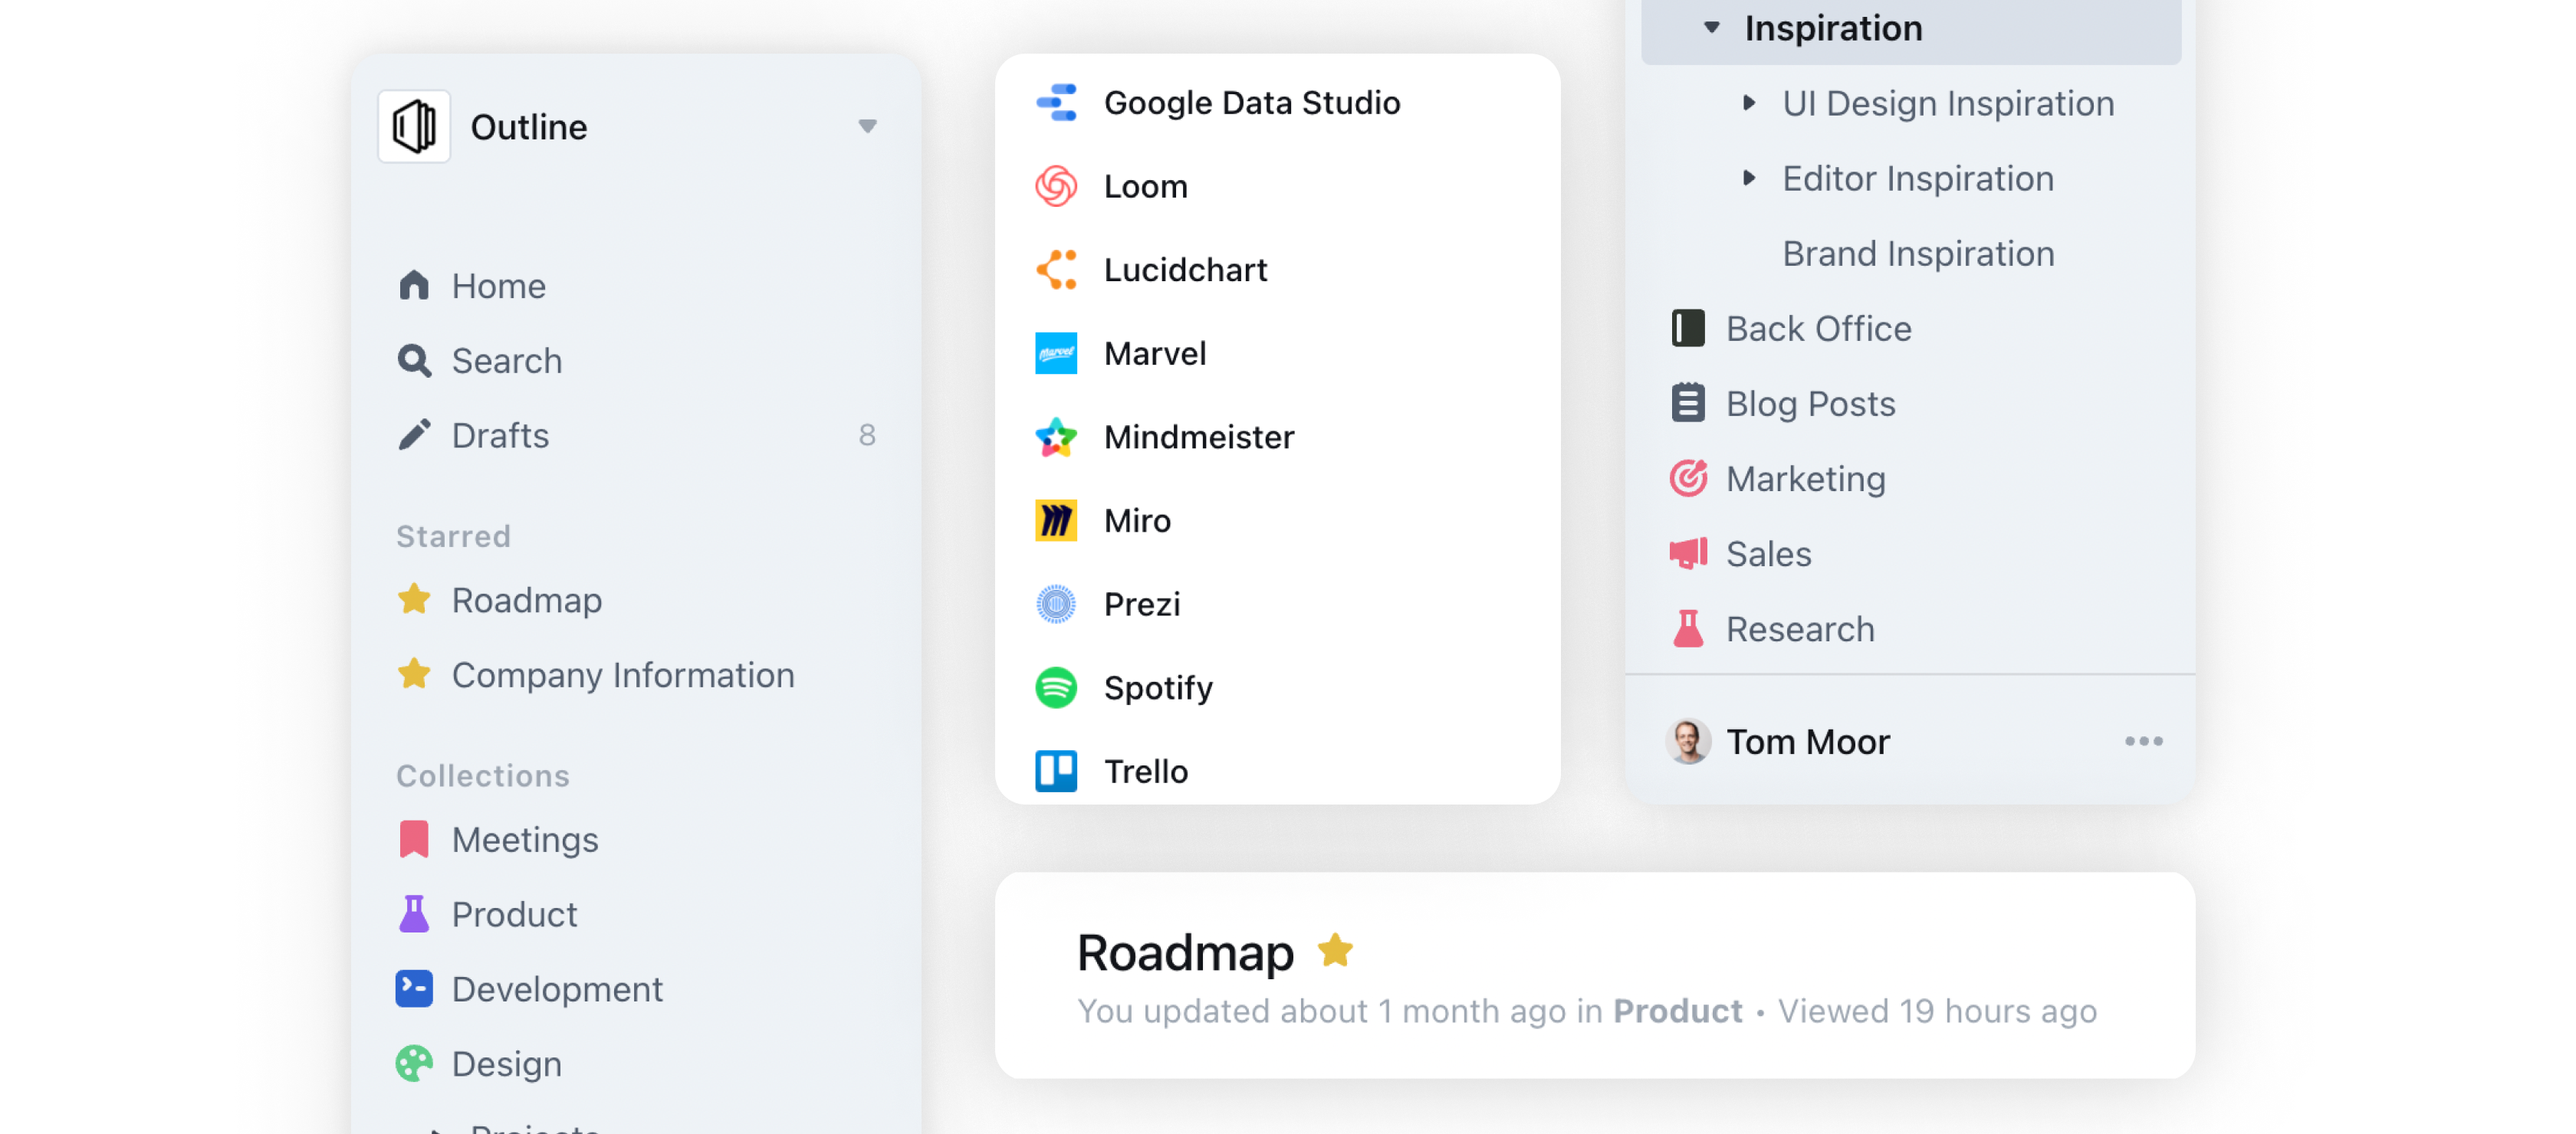Screen dimensions: 2576x1134
Task: Select Loom from the integrations list
Action: 1145,187
